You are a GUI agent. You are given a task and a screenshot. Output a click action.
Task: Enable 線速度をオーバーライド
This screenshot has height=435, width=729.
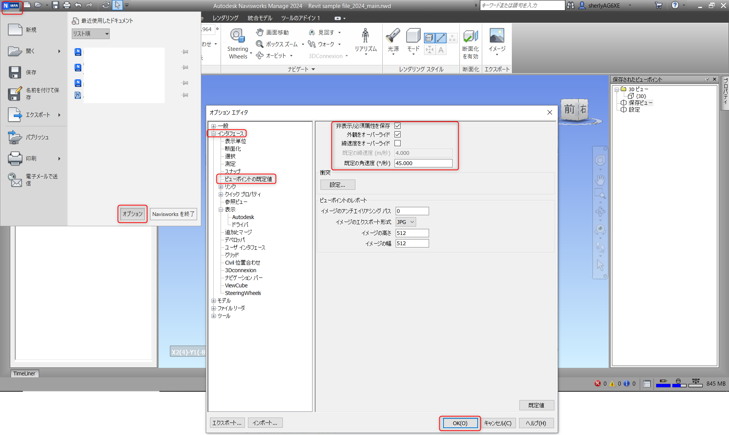coord(398,143)
